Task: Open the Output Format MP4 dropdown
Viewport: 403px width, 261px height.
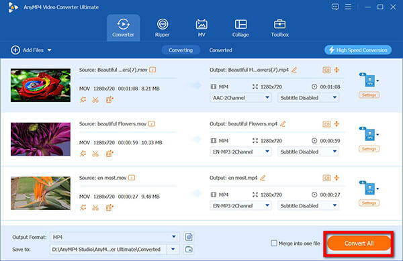Action: tap(115, 237)
